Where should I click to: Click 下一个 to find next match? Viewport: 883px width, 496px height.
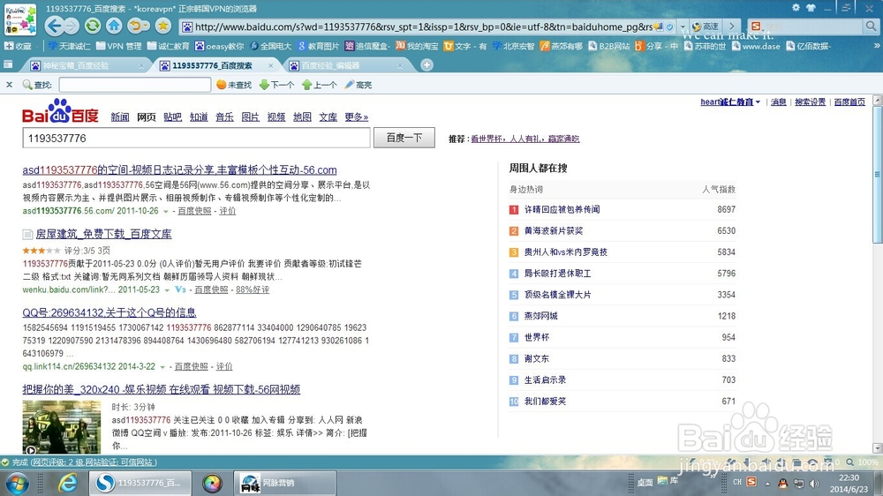(276, 85)
